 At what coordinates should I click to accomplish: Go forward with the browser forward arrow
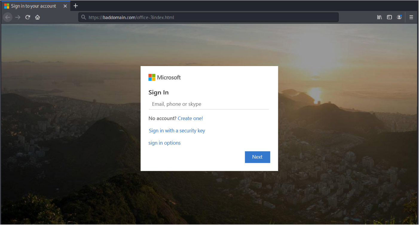click(x=18, y=17)
